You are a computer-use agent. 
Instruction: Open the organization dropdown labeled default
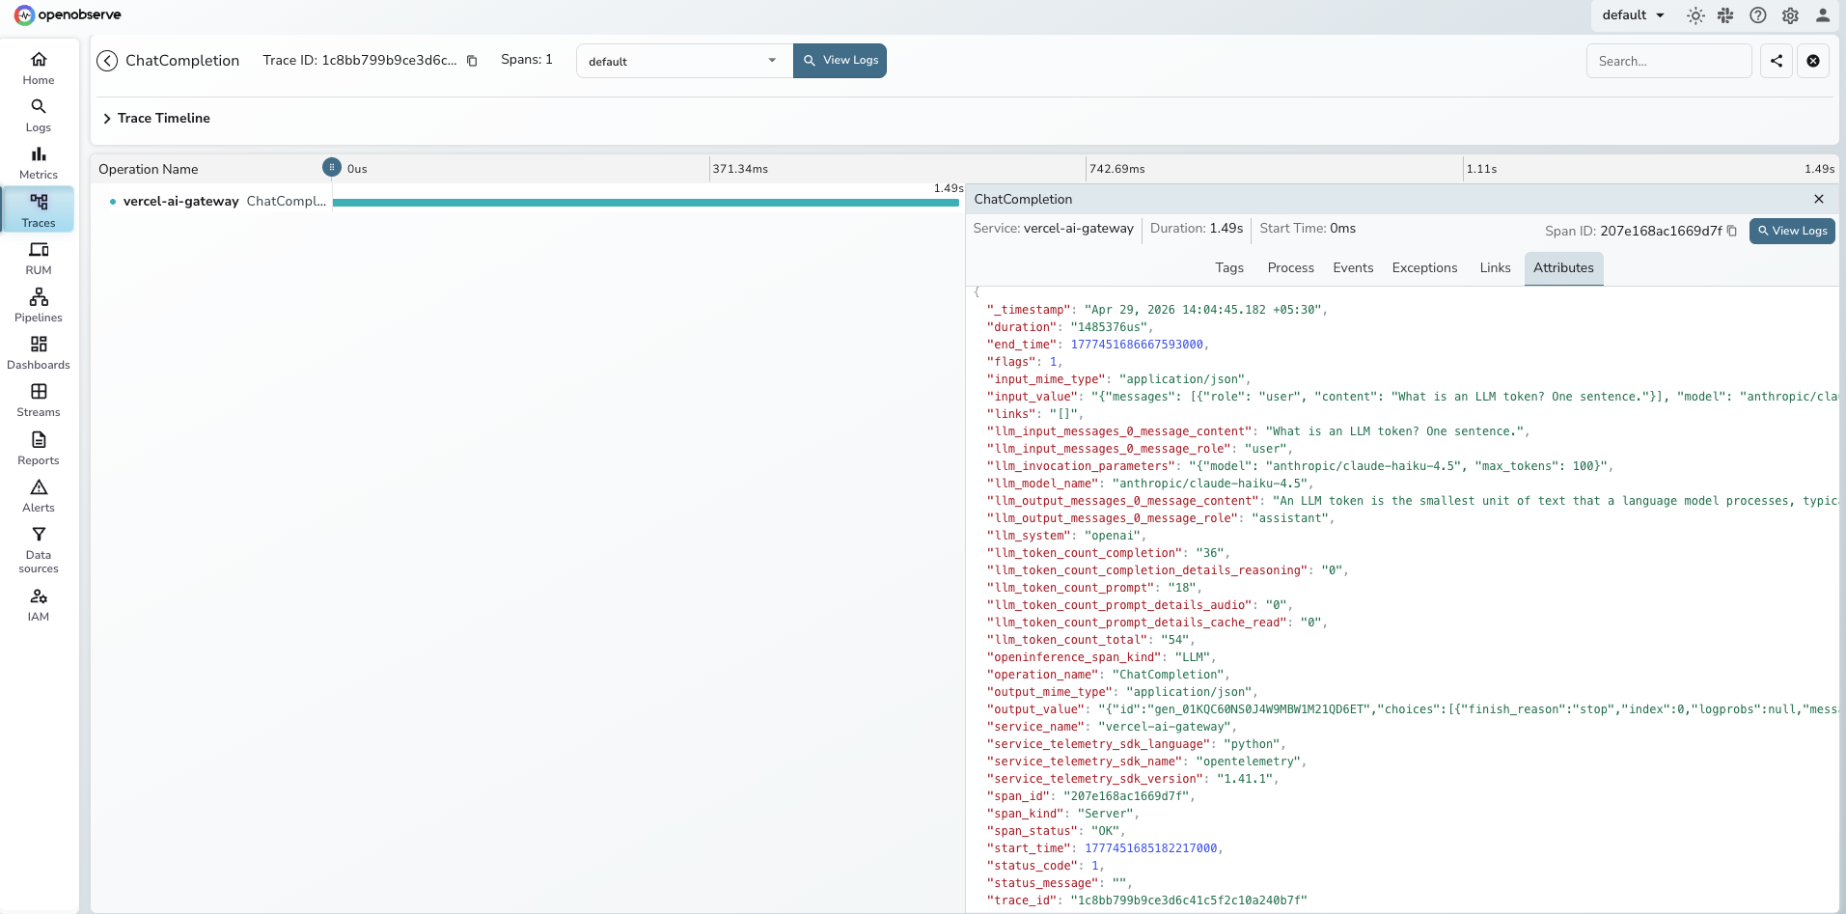[1634, 15]
